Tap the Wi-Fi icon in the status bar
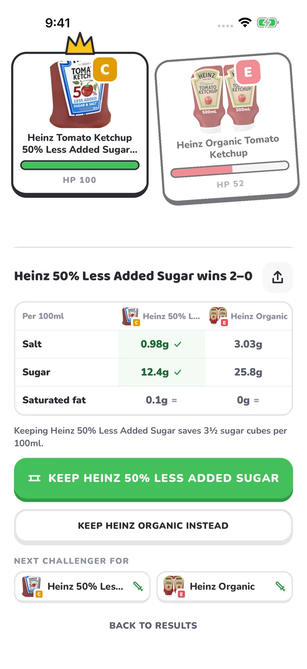 (x=245, y=22)
